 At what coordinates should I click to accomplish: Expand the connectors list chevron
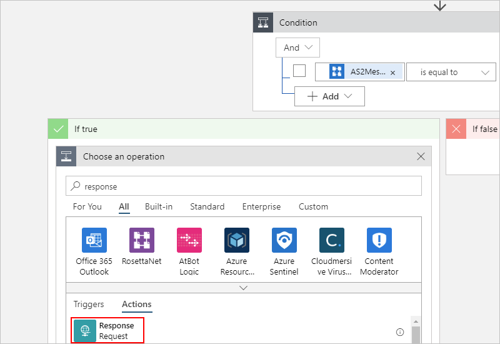pos(244,288)
